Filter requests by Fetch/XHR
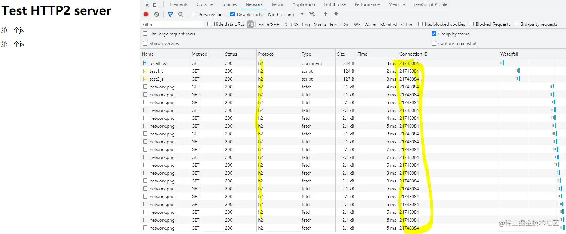 (x=269, y=24)
